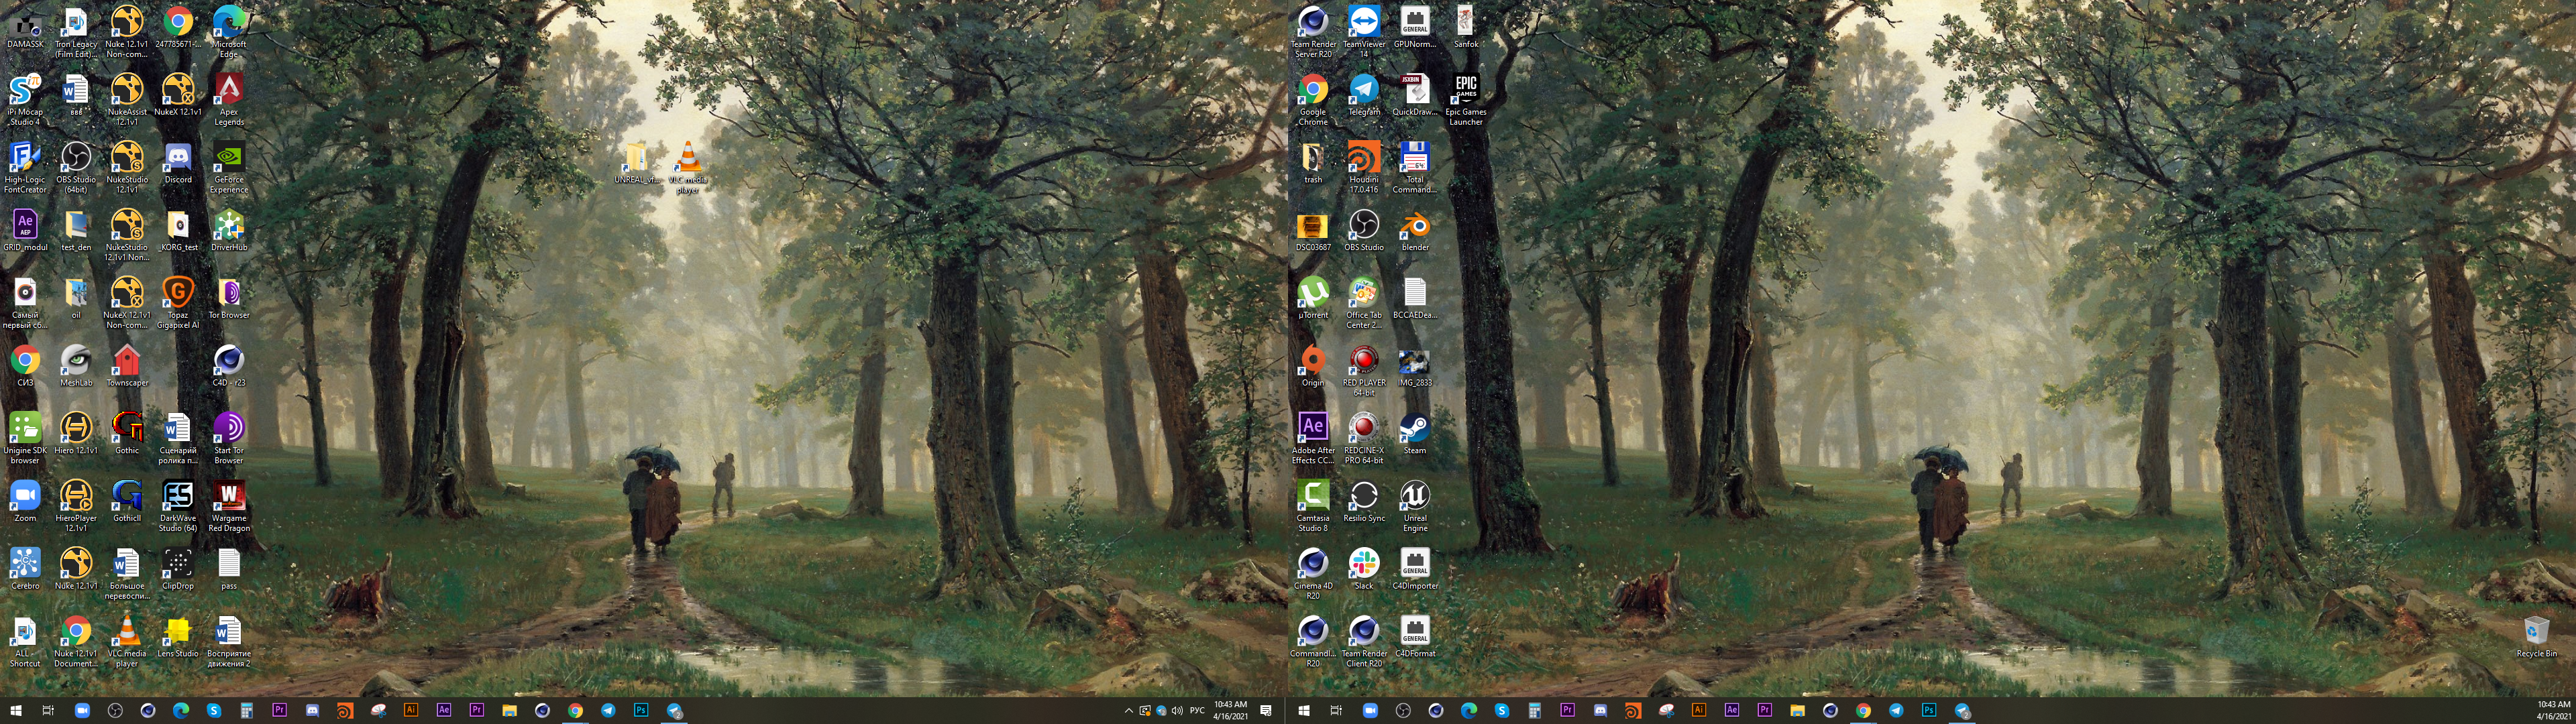2576x724 pixels.
Task: Open the Google Chrome desktop shortcut
Action: pyautogui.click(x=1313, y=99)
